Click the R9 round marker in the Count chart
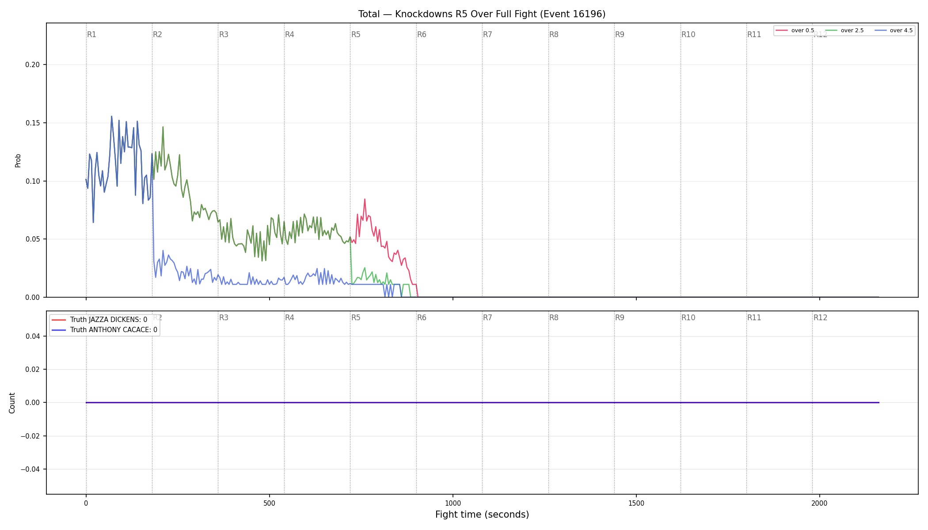Viewport: 928px width, 530px height. (620, 318)
